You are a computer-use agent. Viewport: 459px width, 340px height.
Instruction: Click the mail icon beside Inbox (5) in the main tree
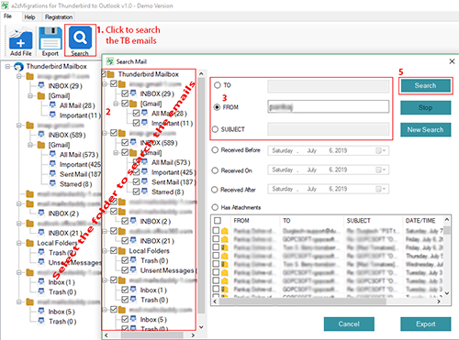pyautogui.click(x=41, y=312)
